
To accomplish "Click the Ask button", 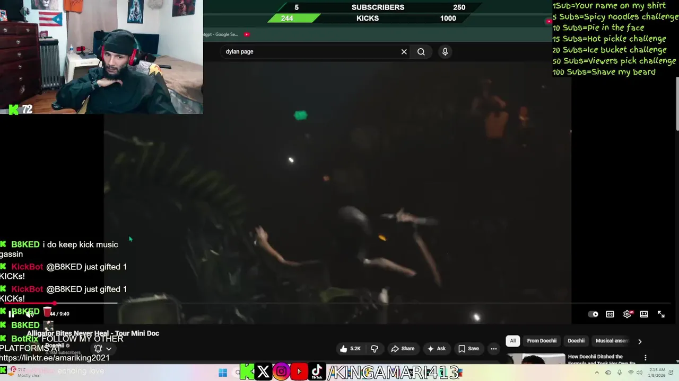I will (x=437, y=349).
